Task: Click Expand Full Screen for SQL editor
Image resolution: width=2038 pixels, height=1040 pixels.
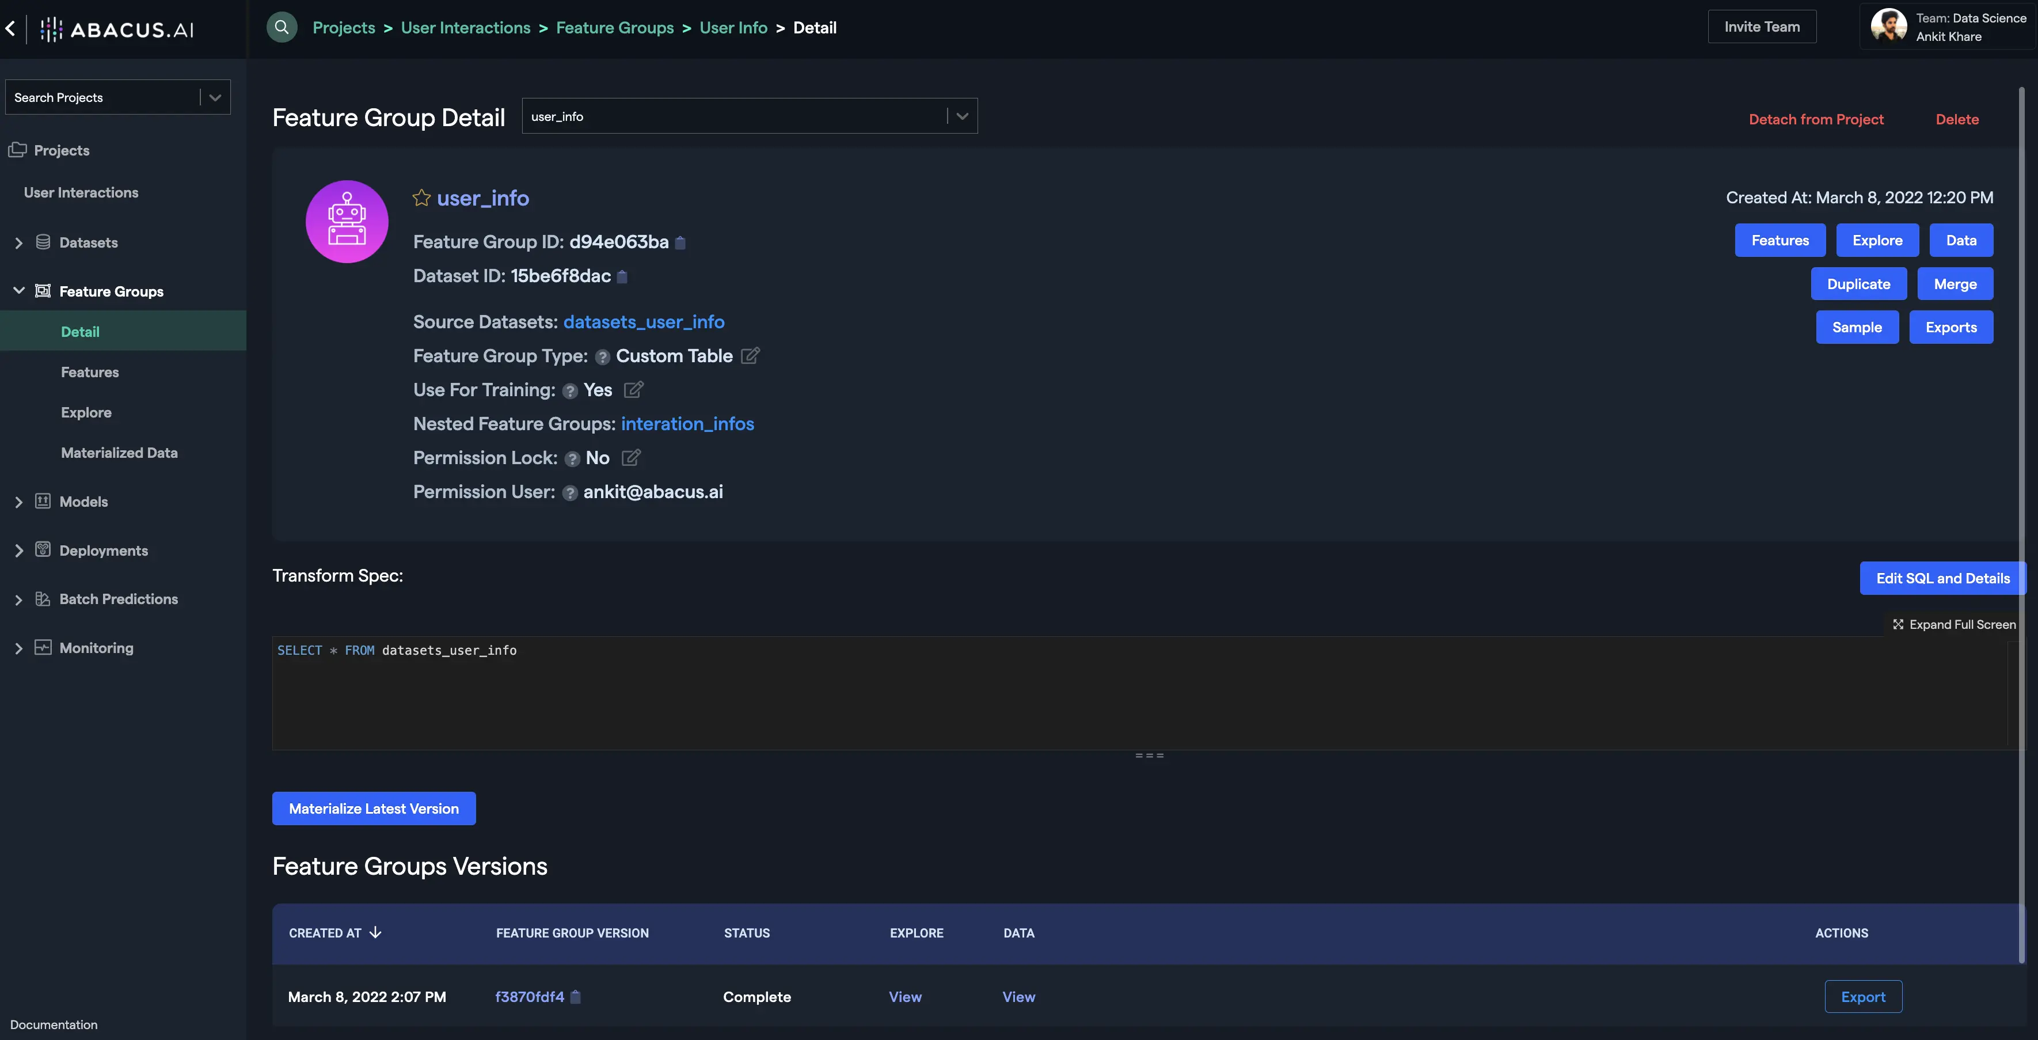Action: (x=1954, y=624)
